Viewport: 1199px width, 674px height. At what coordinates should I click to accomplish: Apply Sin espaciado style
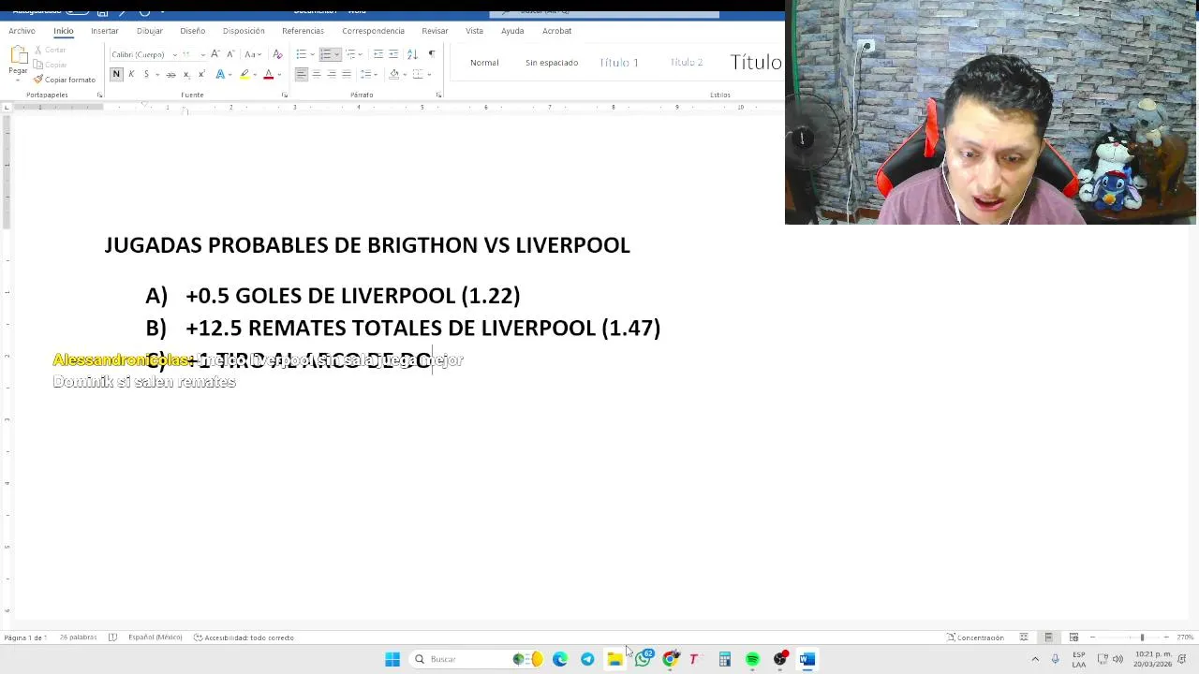click(552, 63)
